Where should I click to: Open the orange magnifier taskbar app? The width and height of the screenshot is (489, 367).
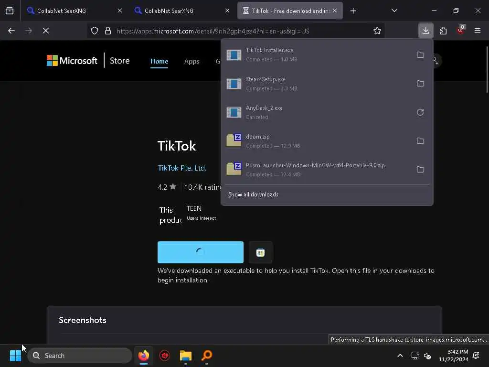click(207, 356)
